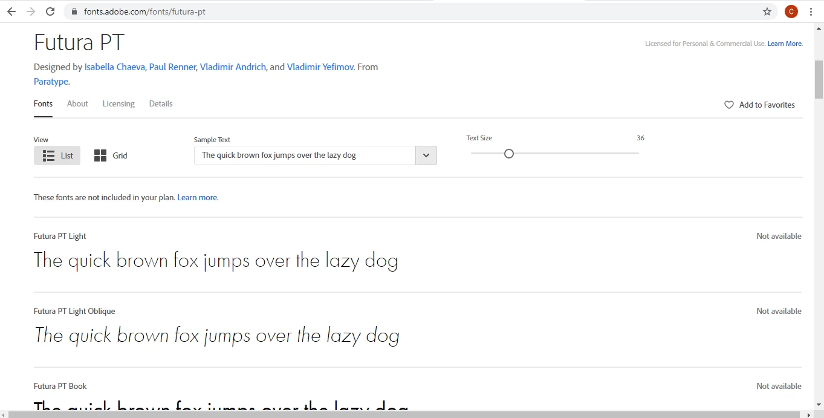Go back using browser back arrow
Image resolution: width=824 pixels, height=418 pixels.
11,11
